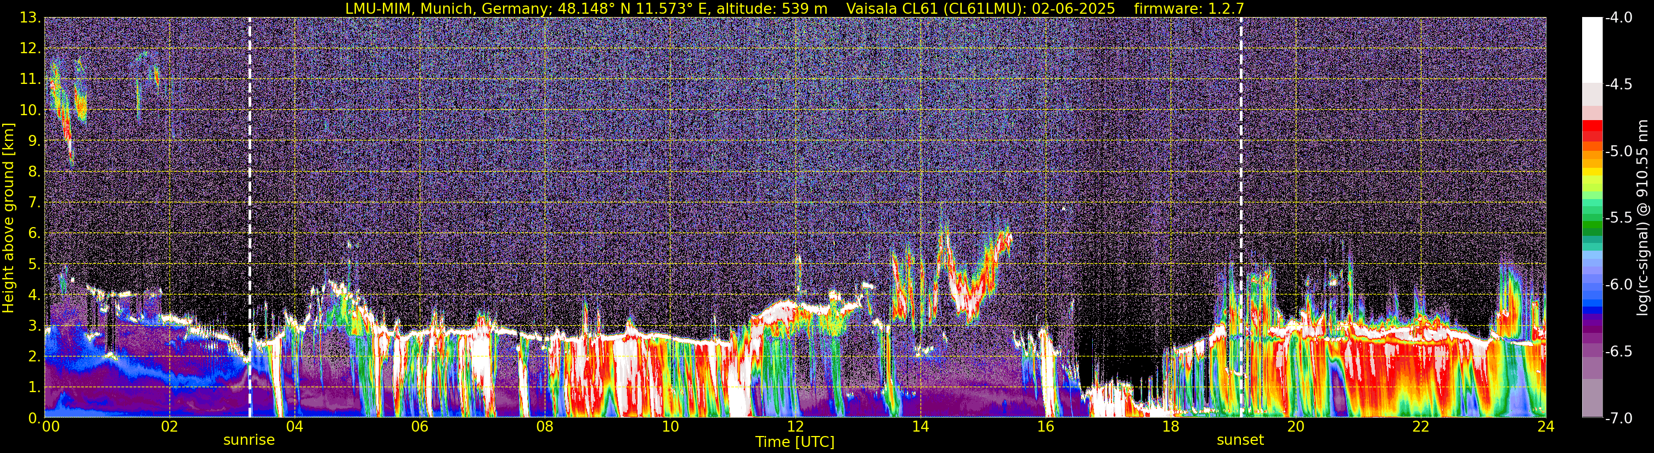Click the '-4.5' colorbar tick label
Viewport: 1654px width, 453px height.
click(1619, 84)
